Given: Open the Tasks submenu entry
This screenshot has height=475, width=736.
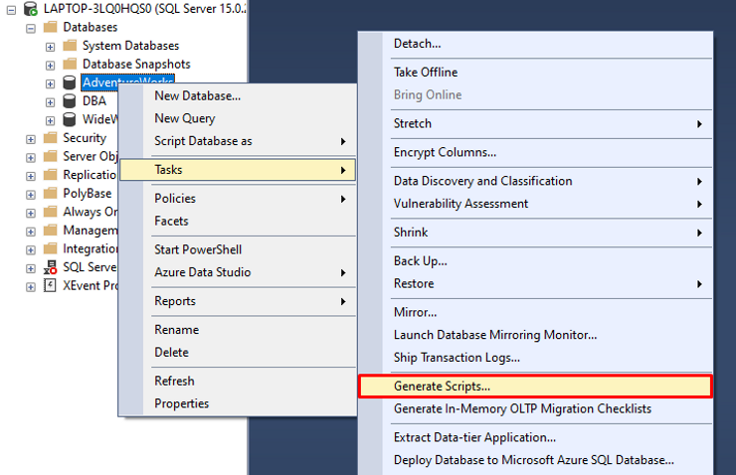Looking at the screenshot, I should tap(238, 170).
